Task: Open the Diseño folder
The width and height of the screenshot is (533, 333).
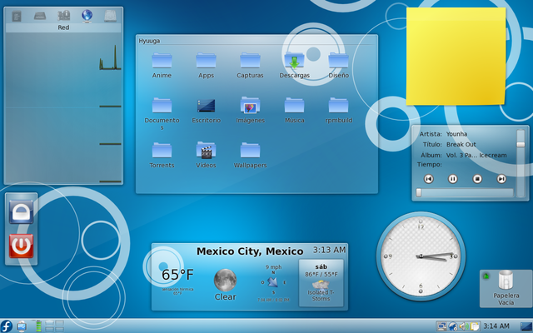Action: click(339, 65)
